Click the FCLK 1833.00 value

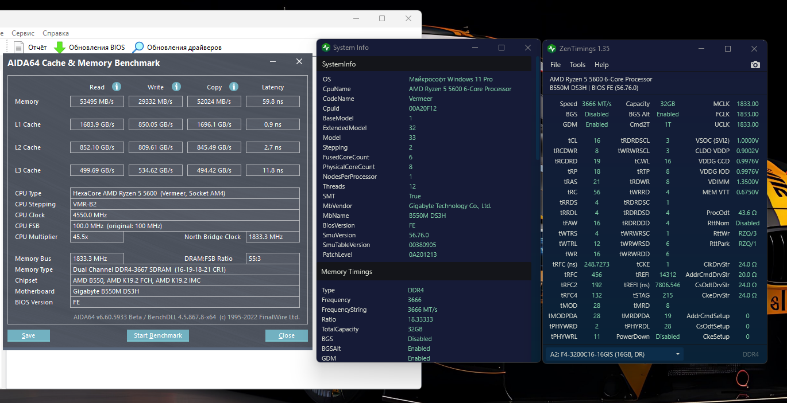747,114
